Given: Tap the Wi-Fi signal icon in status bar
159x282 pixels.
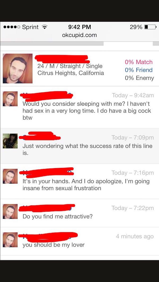Looking at the screenshot, I should coord(44,27).
